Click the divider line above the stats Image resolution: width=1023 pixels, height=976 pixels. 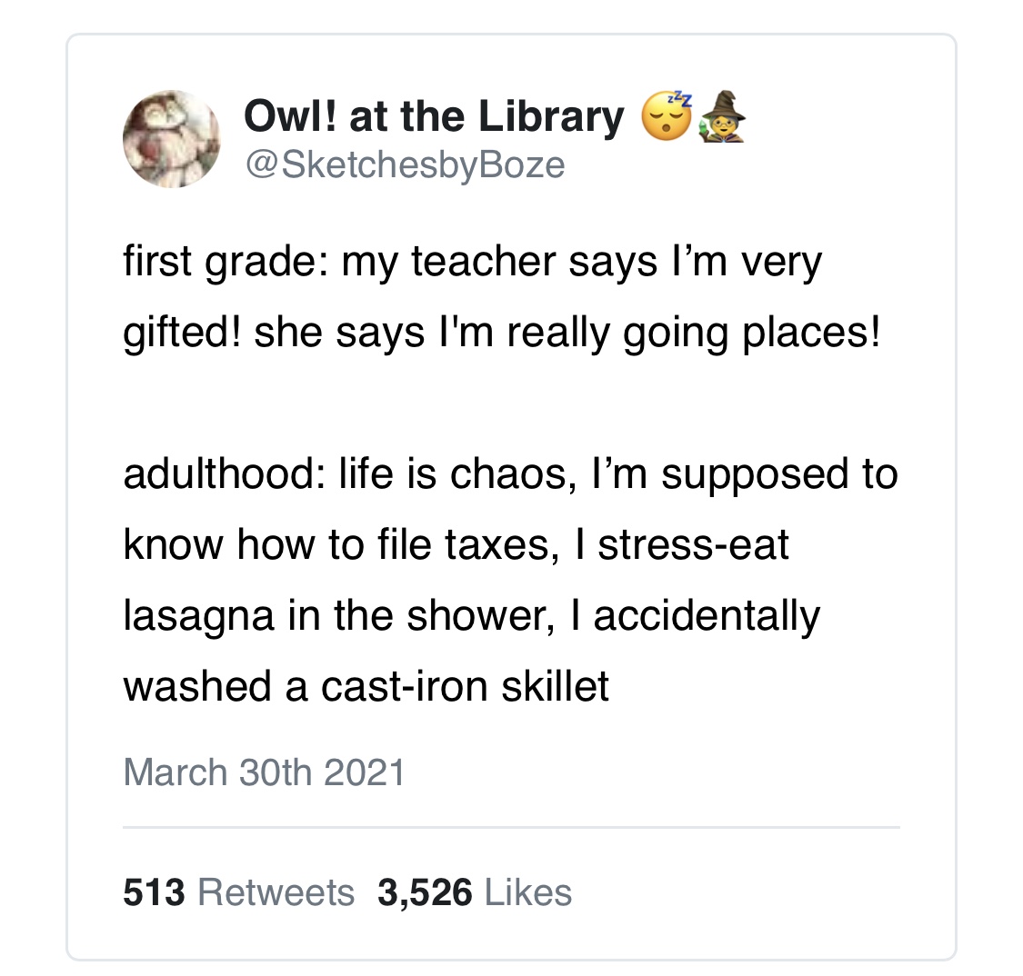coord(511,827)
